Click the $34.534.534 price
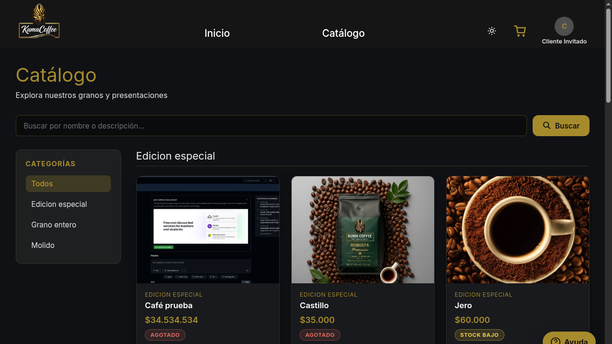612x344 pixels. point(172,320)
